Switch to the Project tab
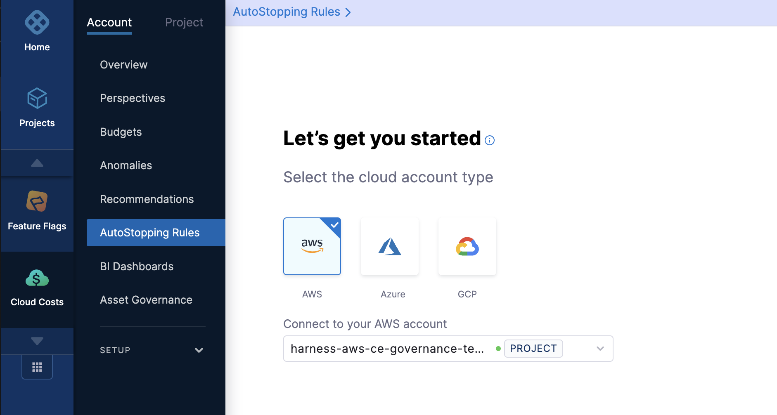This screenshot has height=415, width=777. coord(184,22)
